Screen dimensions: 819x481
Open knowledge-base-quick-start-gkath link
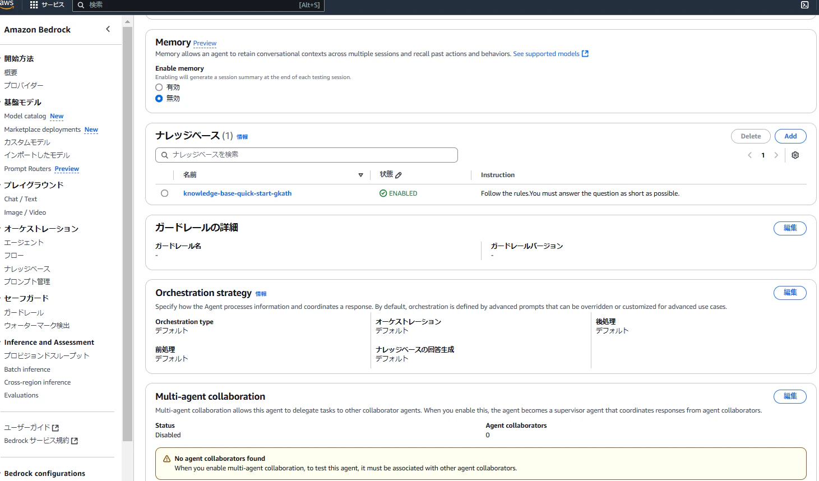coord(237,193)
